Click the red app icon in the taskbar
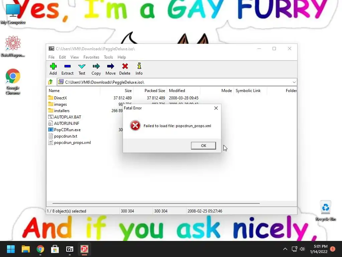Screen dimensions: 342x257 [84, 249]
